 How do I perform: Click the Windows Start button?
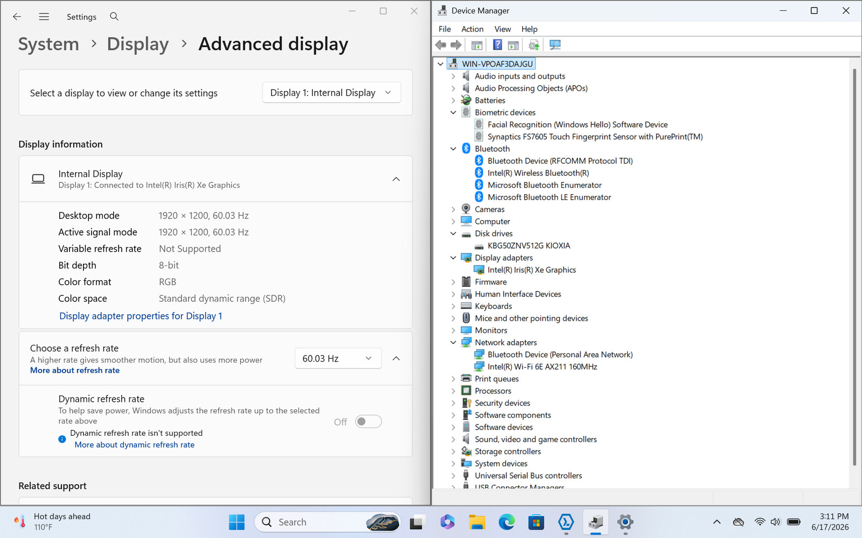237,522
